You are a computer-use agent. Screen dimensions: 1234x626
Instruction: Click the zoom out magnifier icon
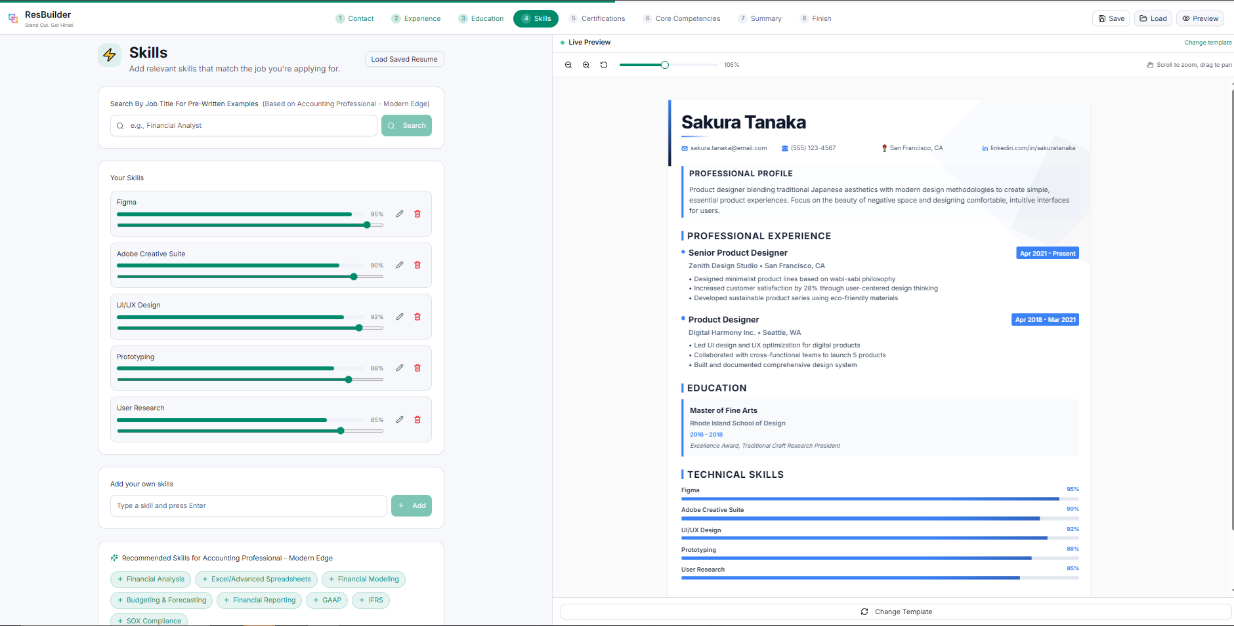(568, 65)
